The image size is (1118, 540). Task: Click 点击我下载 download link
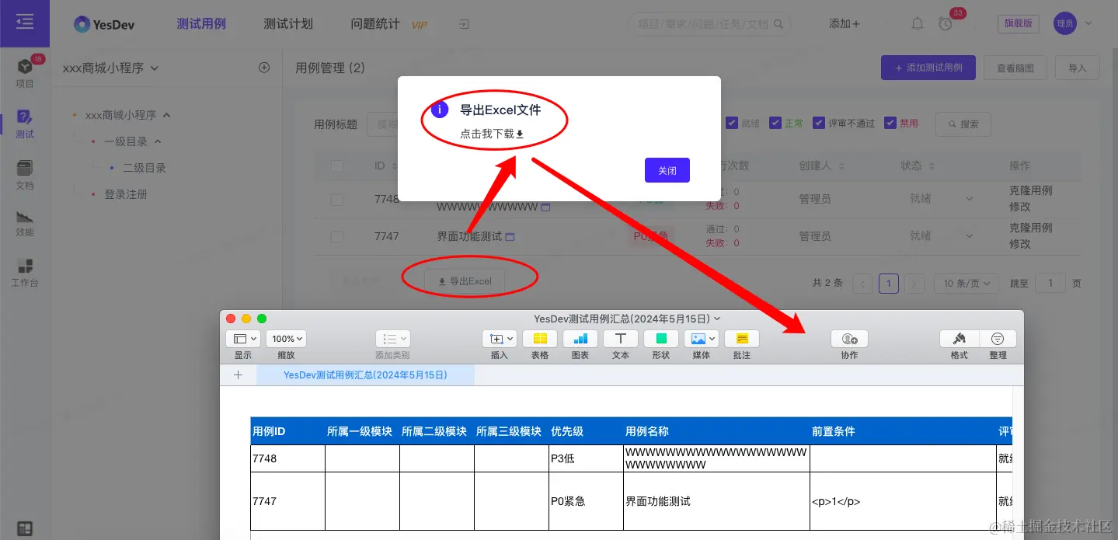[492, 134]
